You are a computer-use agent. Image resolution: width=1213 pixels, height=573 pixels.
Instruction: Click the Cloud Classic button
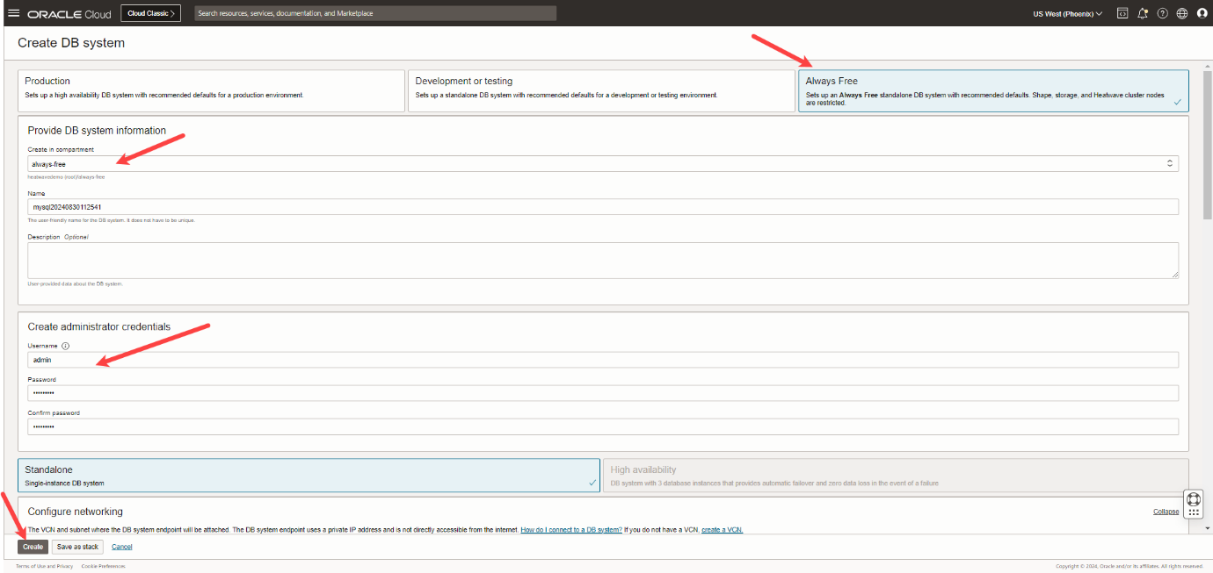pyautogui.click(x=150, y=13)
